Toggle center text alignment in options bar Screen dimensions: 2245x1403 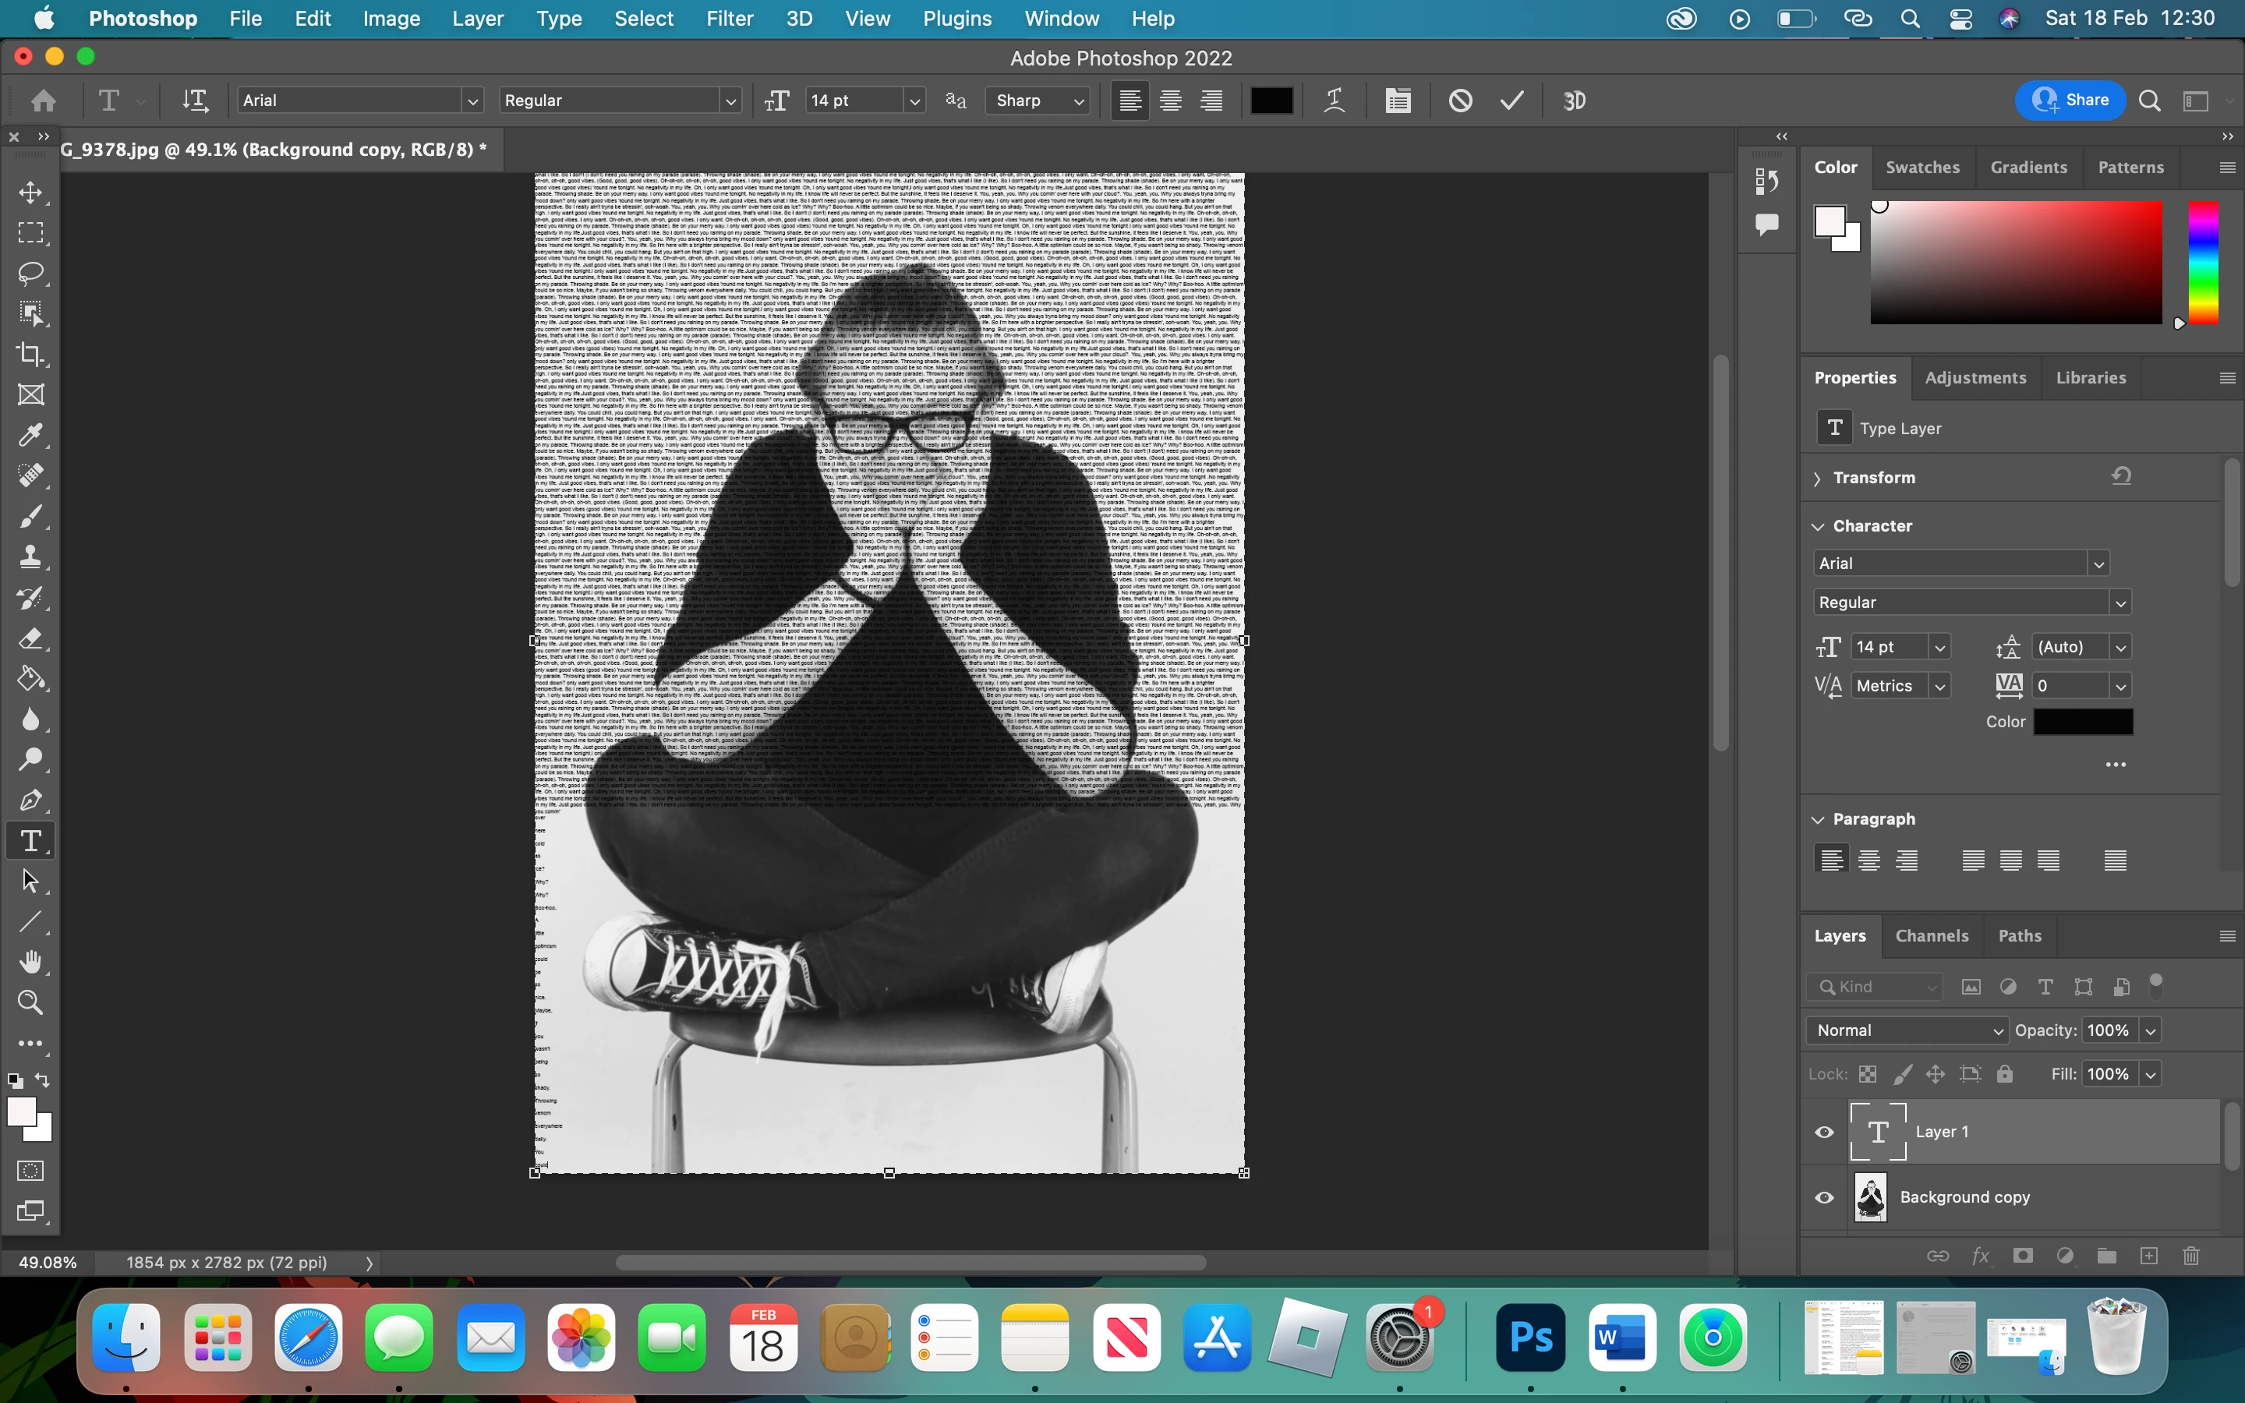(x=1171, y=101)
